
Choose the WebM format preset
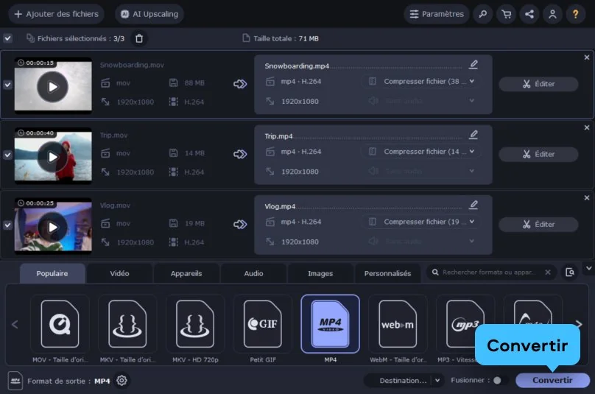398,324
